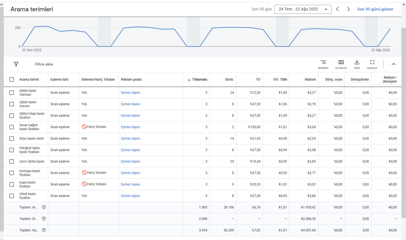Check the dijital baskı mersin row

click(11, 104)
